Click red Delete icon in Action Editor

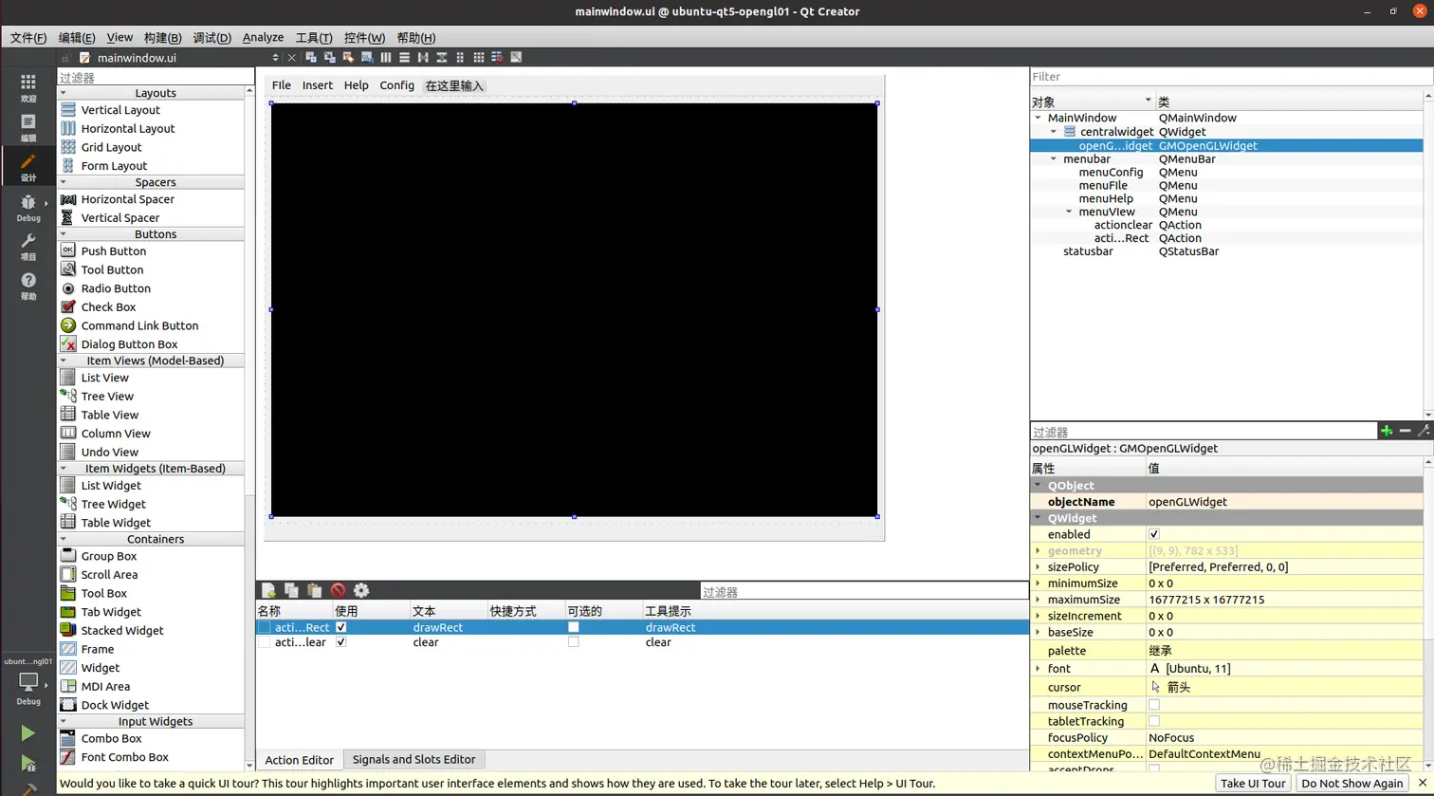coord(338,590)
